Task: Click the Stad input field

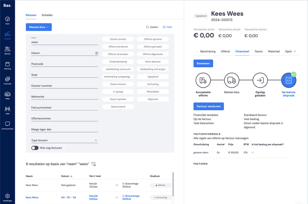Action: (x=64, y=75)
